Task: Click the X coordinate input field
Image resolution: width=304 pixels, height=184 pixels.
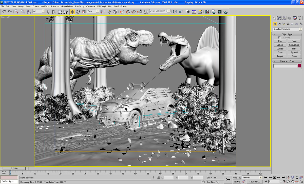Action: [168, 178]
